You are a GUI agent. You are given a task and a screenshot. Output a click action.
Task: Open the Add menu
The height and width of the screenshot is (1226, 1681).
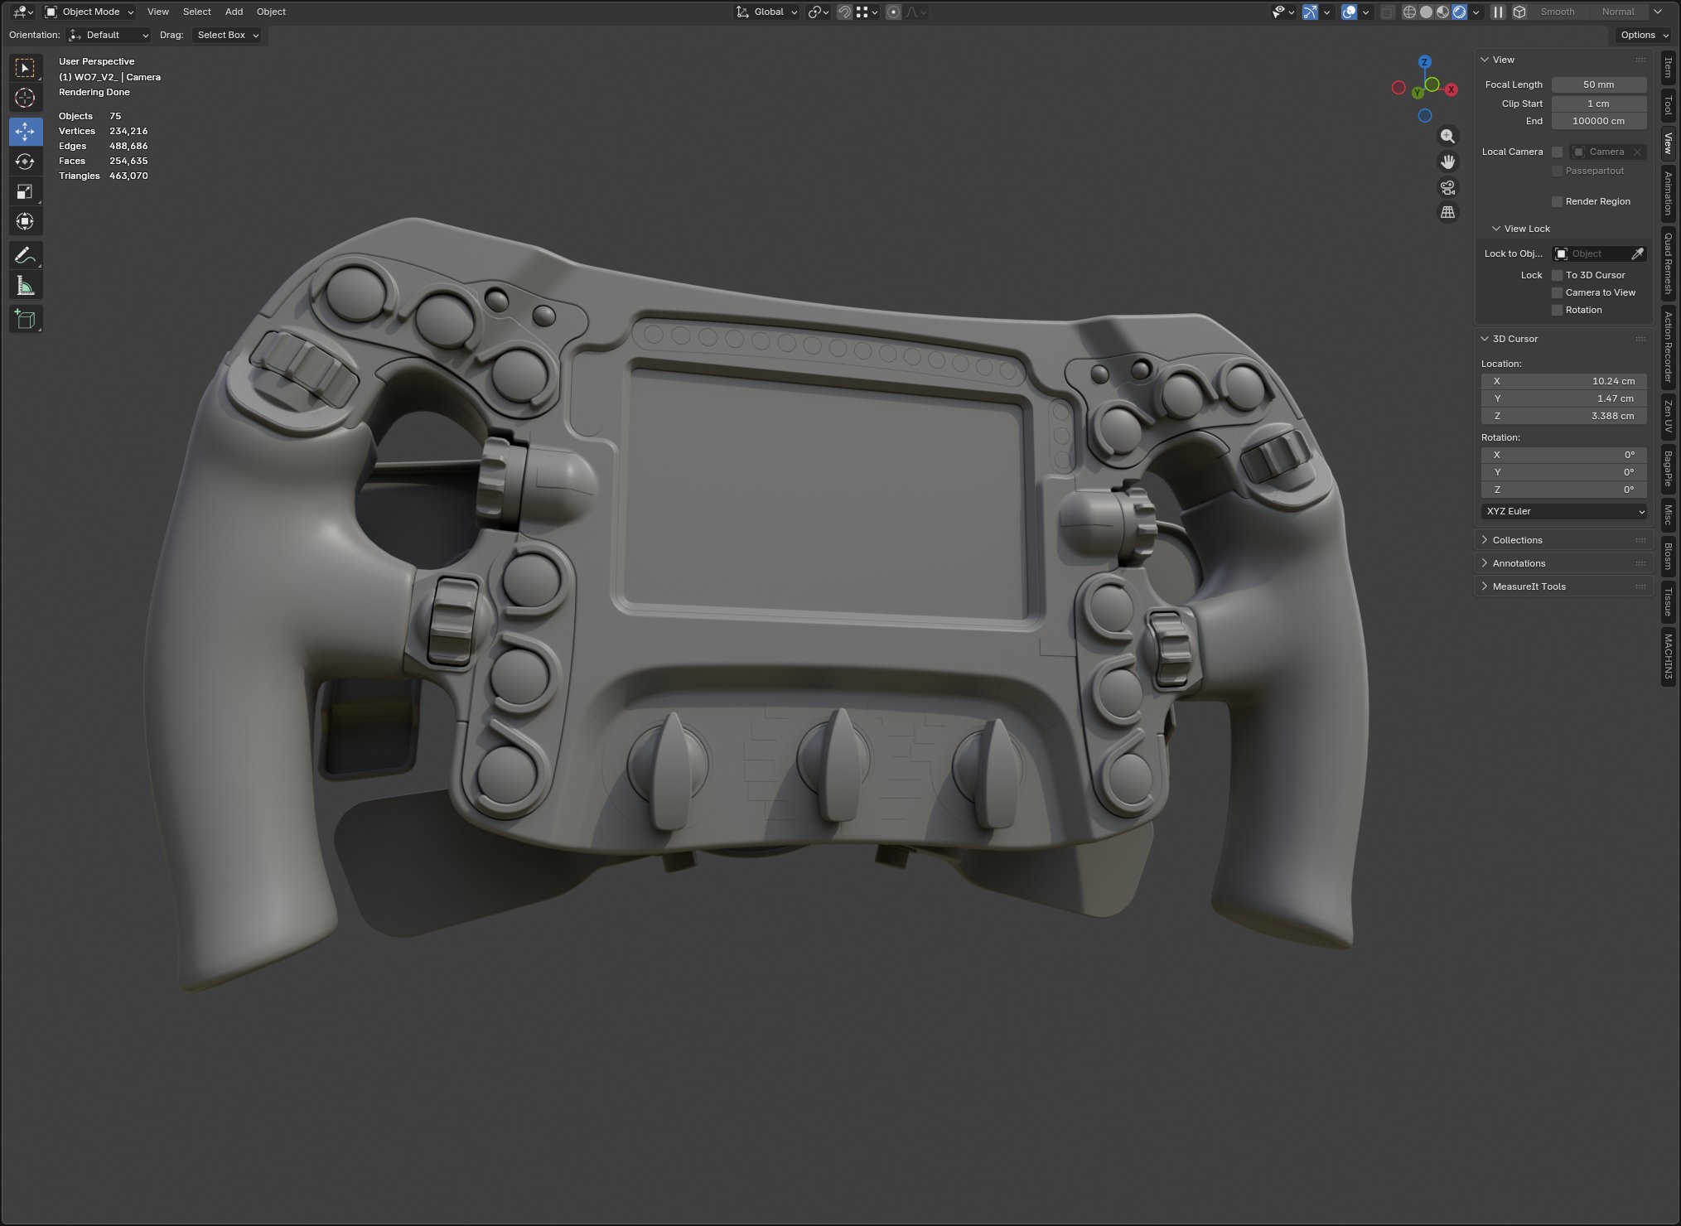click(234, 12)
